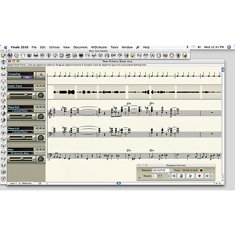Choose the whole note duration
Image resolution: width=235 pixels, height=235 pixels.
click(3, 75)
